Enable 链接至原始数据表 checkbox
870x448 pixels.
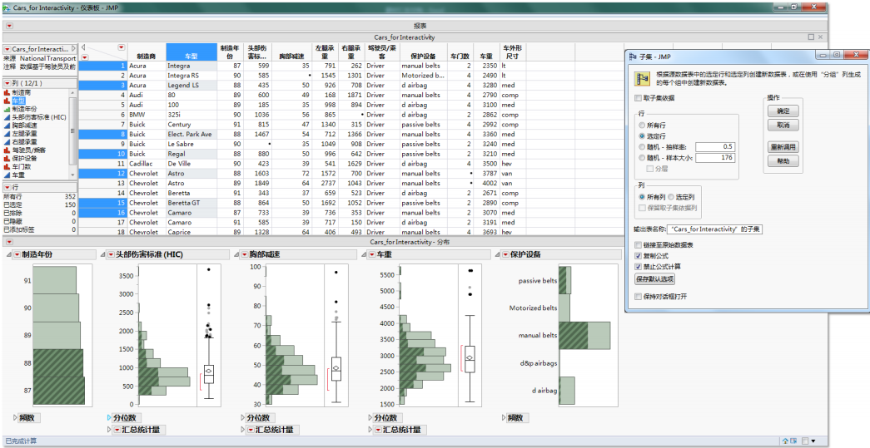[x=638, y=244]
